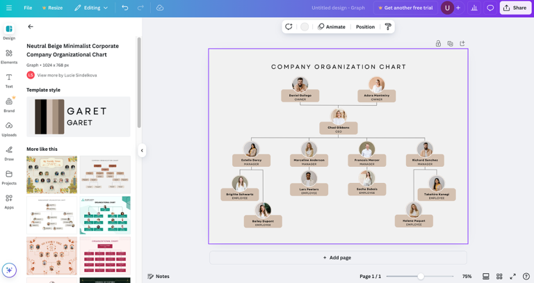Open the Text sidebar tab

9,81
